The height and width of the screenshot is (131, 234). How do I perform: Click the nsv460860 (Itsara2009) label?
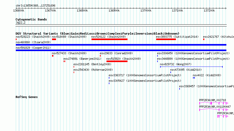[x=33, y=42]
